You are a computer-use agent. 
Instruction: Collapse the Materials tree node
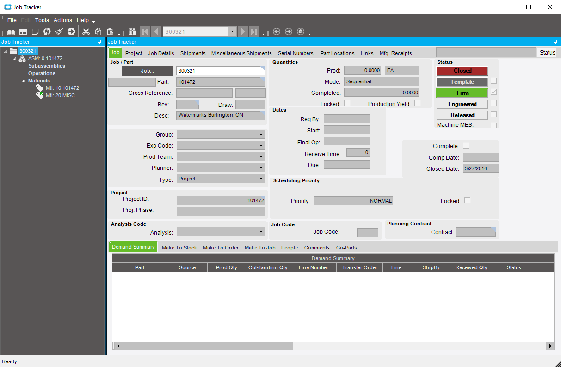click(x=23, y=81)
